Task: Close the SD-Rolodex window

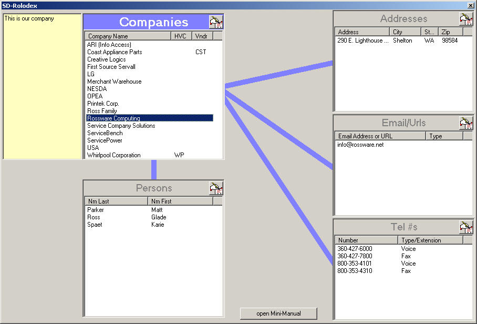Action: tap(470, 5)
